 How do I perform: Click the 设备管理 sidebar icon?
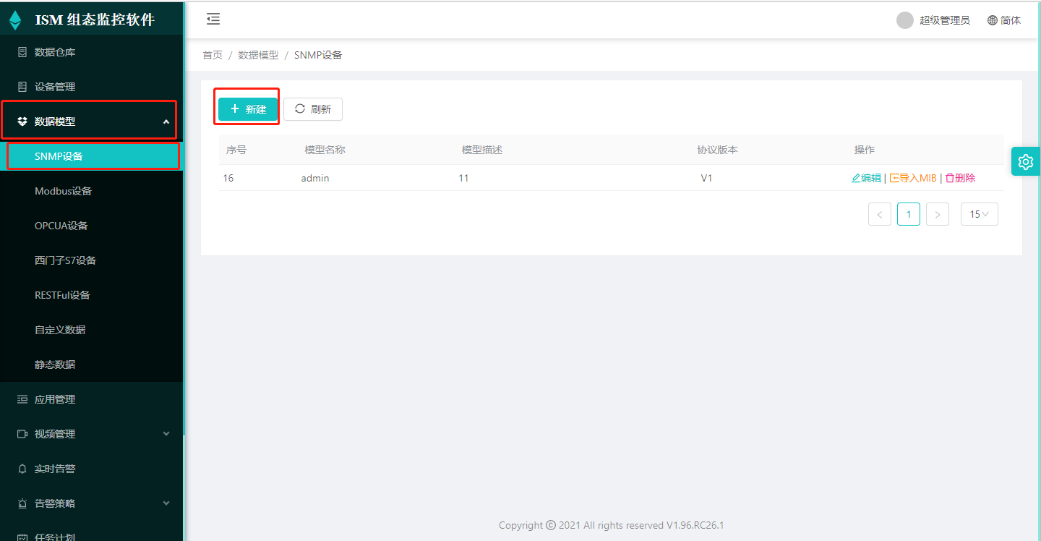pyautogui.click(x=22, y=87)
